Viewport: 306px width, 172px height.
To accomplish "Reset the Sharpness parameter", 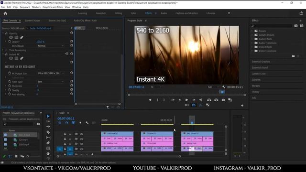I will click(x=71, y=86).
